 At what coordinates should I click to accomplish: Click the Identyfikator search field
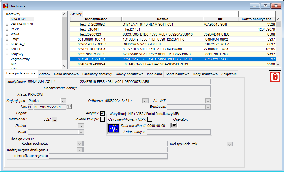click(102, 14)
